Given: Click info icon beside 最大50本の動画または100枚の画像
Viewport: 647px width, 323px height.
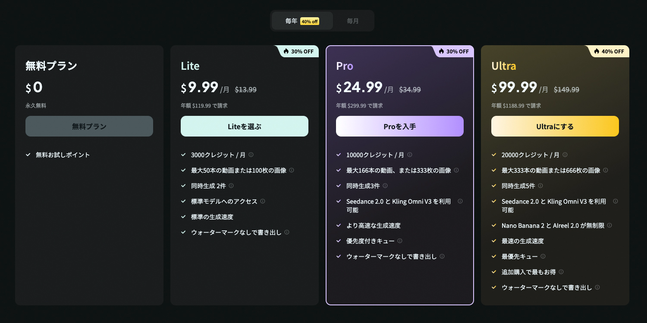Looking at the screenshot, I should click(x=292, y=170).
